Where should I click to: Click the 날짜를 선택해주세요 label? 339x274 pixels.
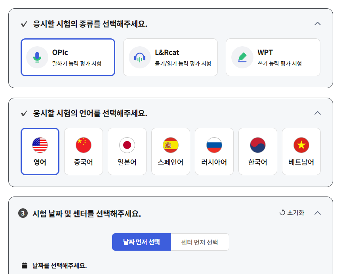pyautogui.click(x=60, y=266)
